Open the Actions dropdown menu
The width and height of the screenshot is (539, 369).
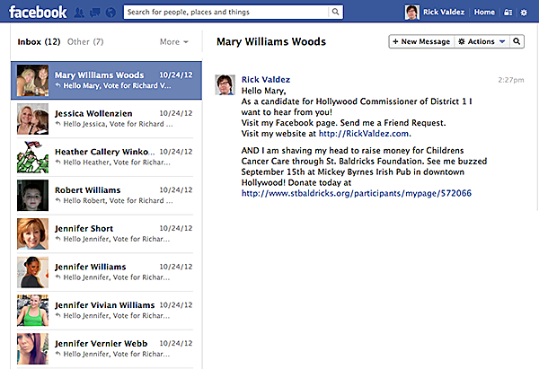(482, 41)
